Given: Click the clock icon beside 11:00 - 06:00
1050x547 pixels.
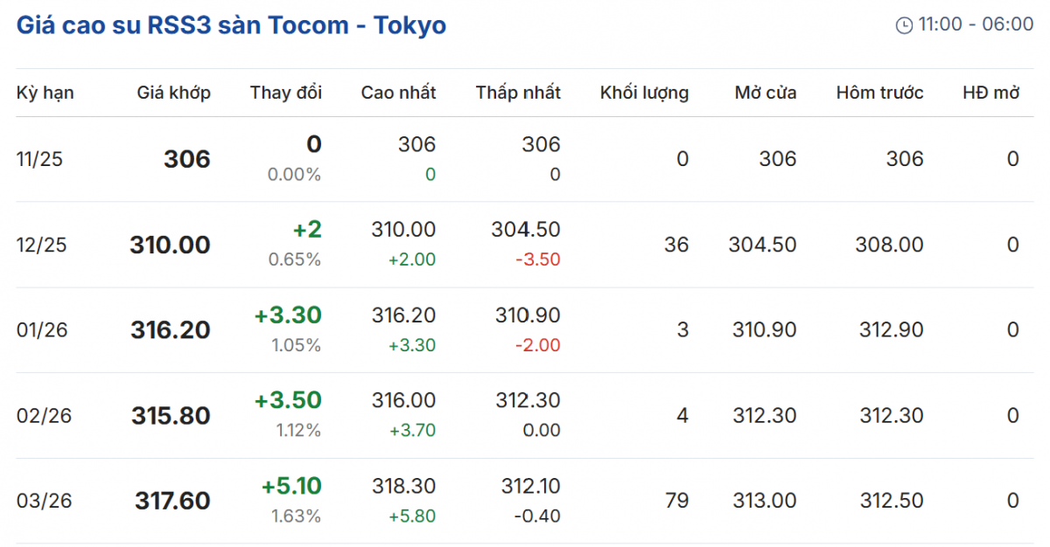Looking at the screenshot, I should pyautogui.click(x=904, y=25).
